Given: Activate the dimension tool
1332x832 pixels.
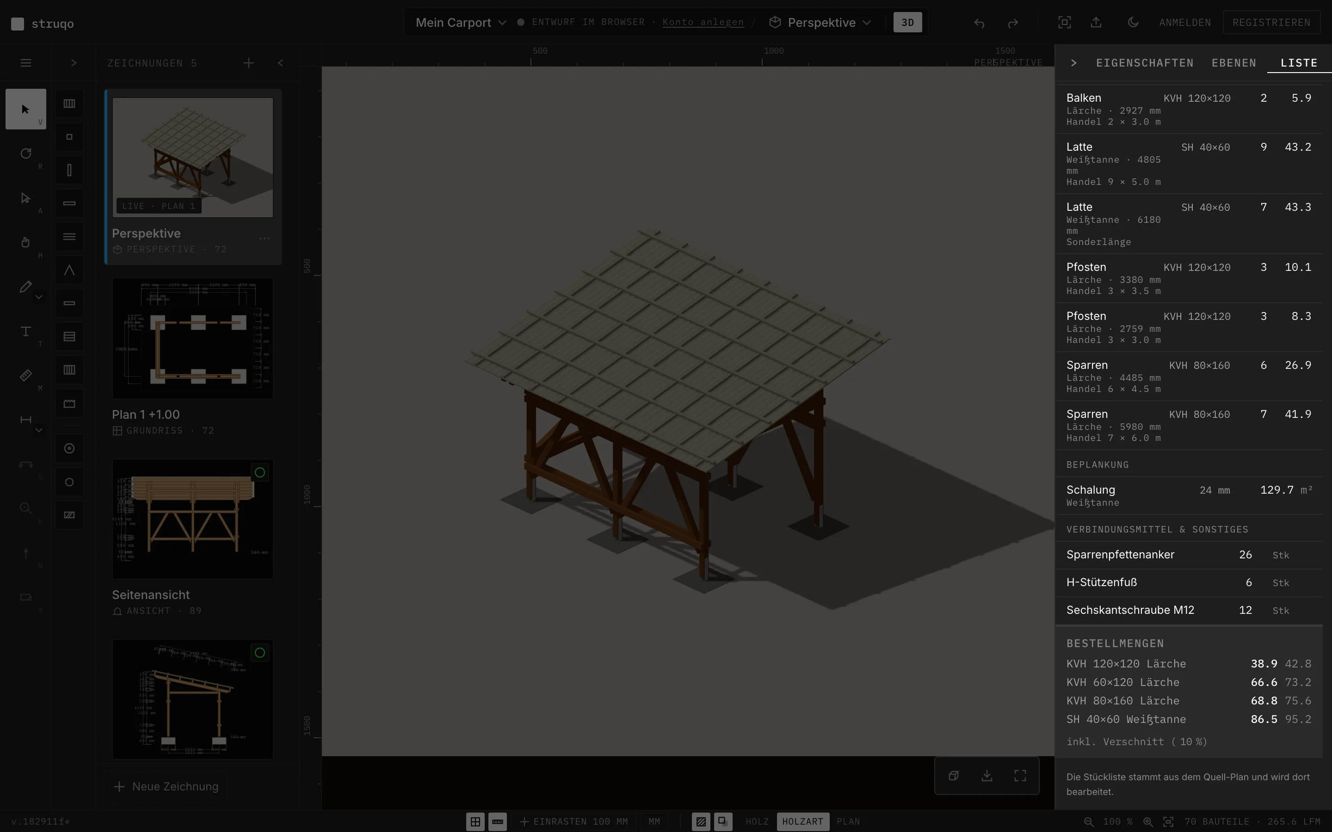Looking at the screenshot, I should point(25,420).
